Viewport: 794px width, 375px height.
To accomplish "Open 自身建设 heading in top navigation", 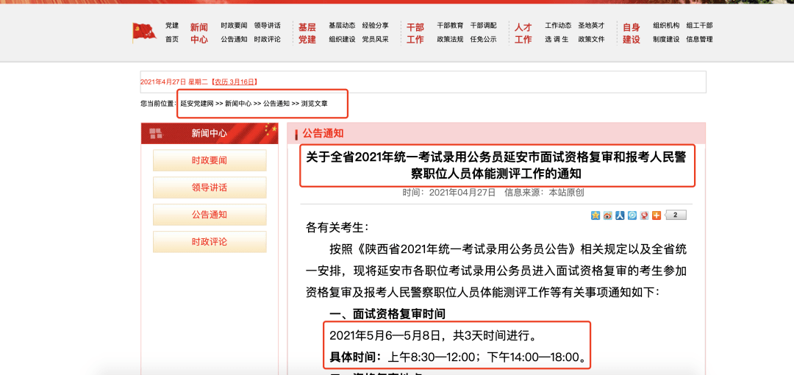I will [x=632, y=33].
